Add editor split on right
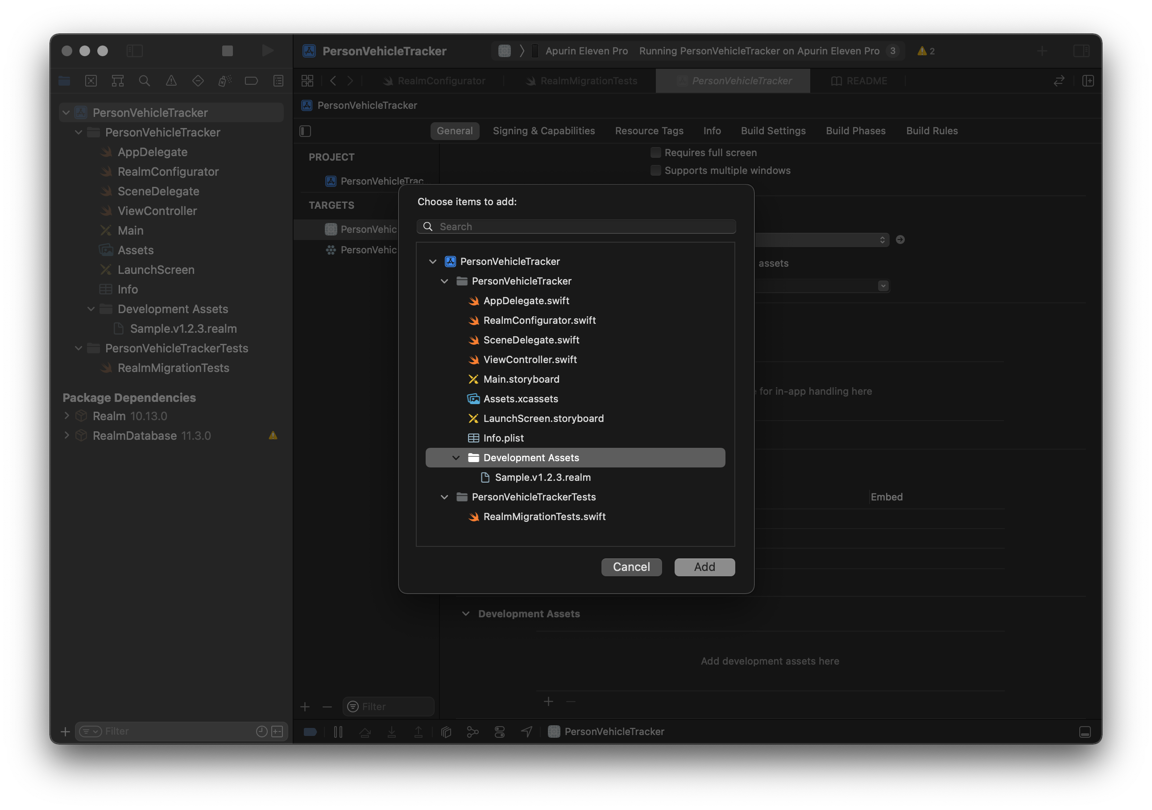This screenshot has height=810, width=1152. 1088,81
